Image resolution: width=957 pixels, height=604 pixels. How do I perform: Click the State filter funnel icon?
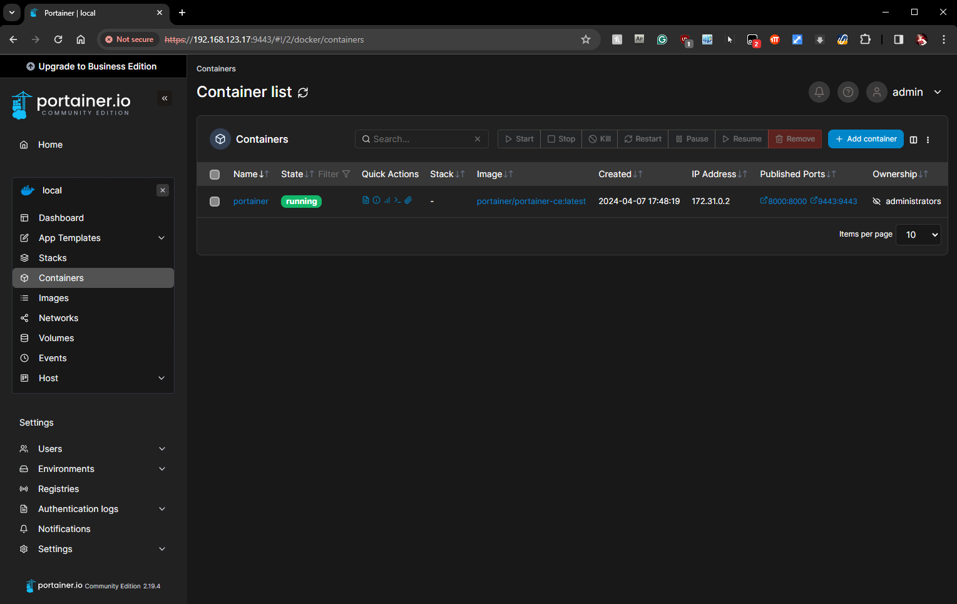point(346,174)
